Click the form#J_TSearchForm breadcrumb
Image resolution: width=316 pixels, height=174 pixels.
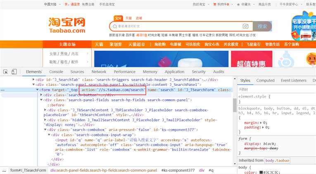pos(28,170)
